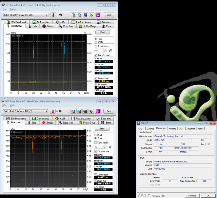Click Start button in top HD Tune window
The height and width of the screenshot is (198, 217).
pyautogui.click(x=102, y=32)
